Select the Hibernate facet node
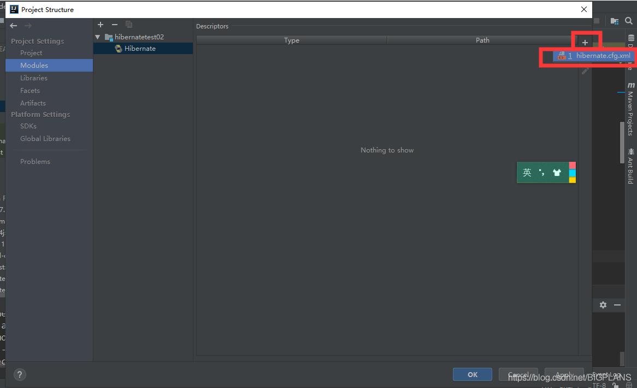The width and height of the screenshot is (637, 388). click(143, 48)
